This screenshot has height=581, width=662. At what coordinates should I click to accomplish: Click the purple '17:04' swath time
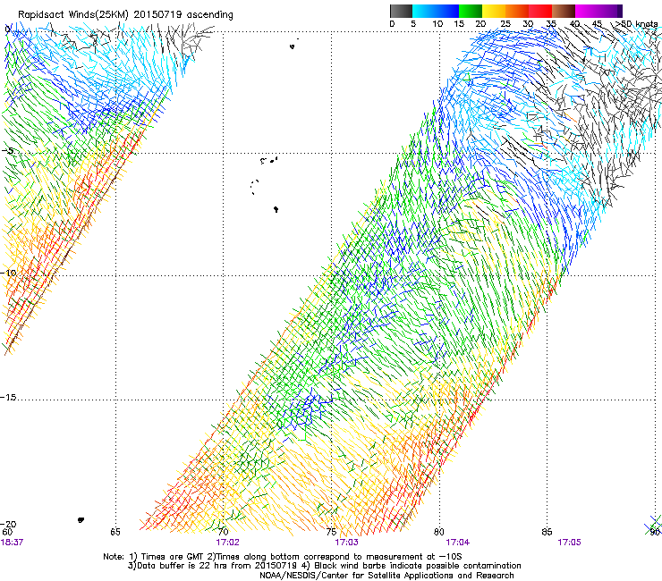coord(458,543)
